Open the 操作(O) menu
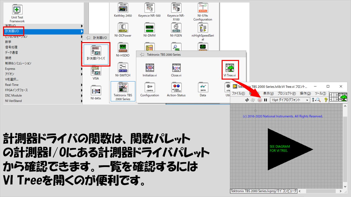351x197 pixels. point(305,93)
